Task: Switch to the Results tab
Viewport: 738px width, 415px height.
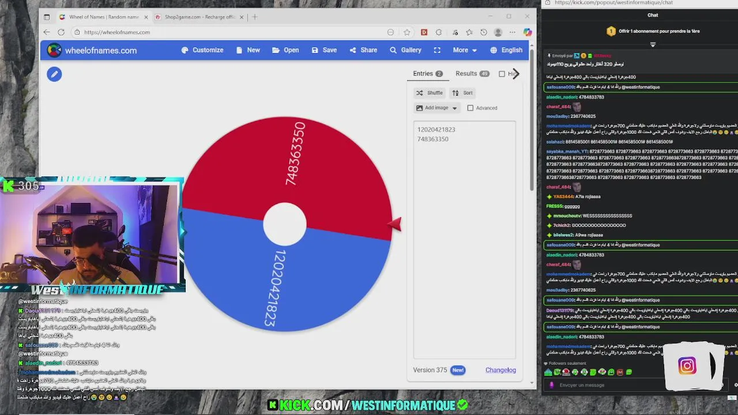Action: [472, 74]
